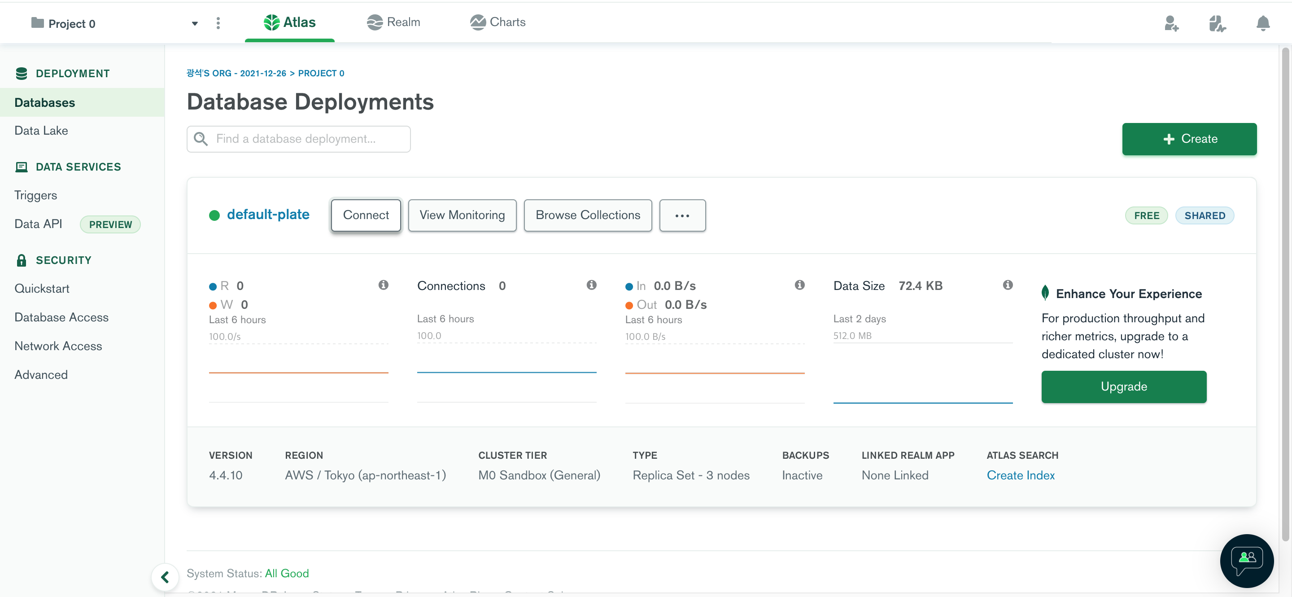Click the 'AWS / Tokyo (ap-northeast-1)' region value
Viewport: 1292px width, 597px height.
tap(365, 475)
